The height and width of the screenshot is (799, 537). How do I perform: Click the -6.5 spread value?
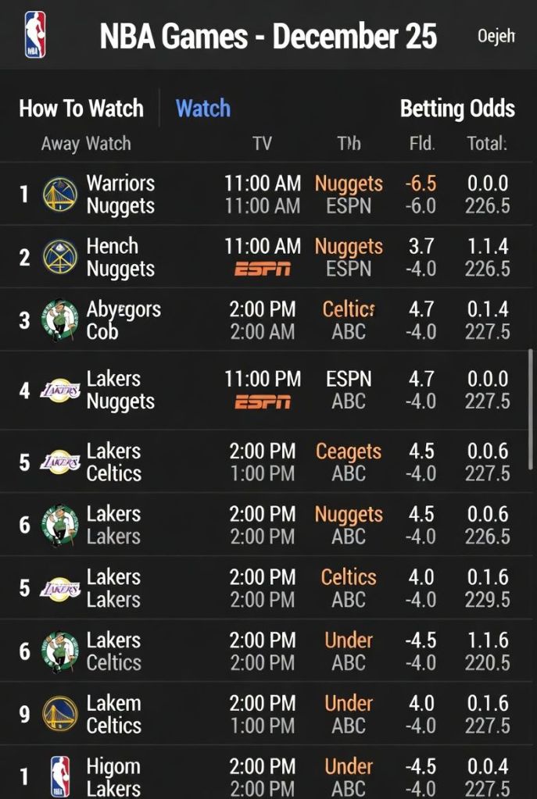tap(421, 184)
